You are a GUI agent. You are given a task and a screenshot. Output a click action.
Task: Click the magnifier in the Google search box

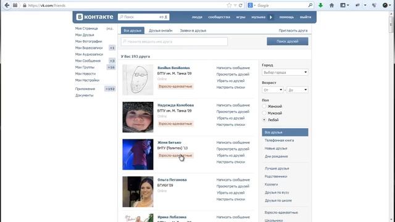click(x=310, y=6)
